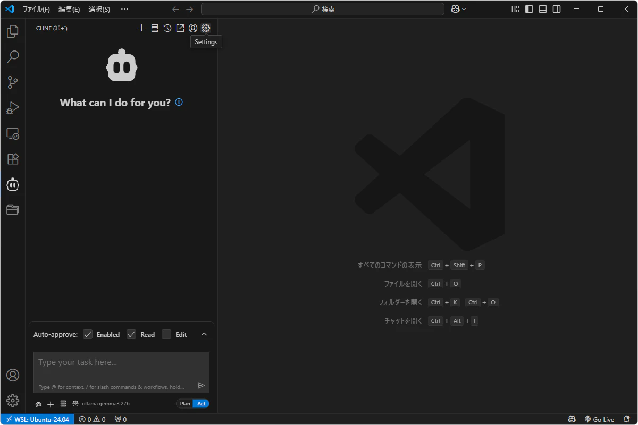Open Copilot status icon in status bar
638x425 pixels.
(572, 419)
